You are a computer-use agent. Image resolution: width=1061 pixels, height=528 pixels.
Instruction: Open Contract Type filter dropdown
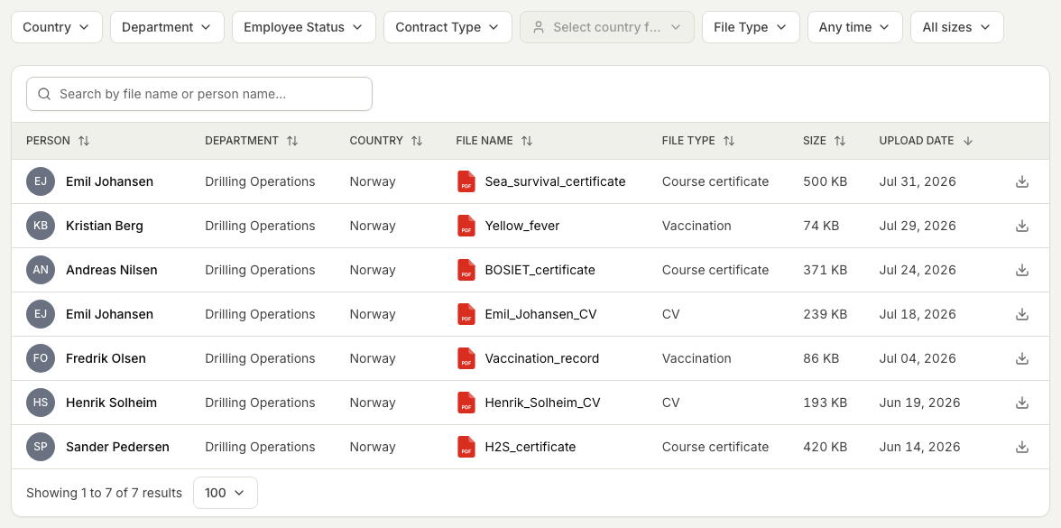[x=447, y=27]
